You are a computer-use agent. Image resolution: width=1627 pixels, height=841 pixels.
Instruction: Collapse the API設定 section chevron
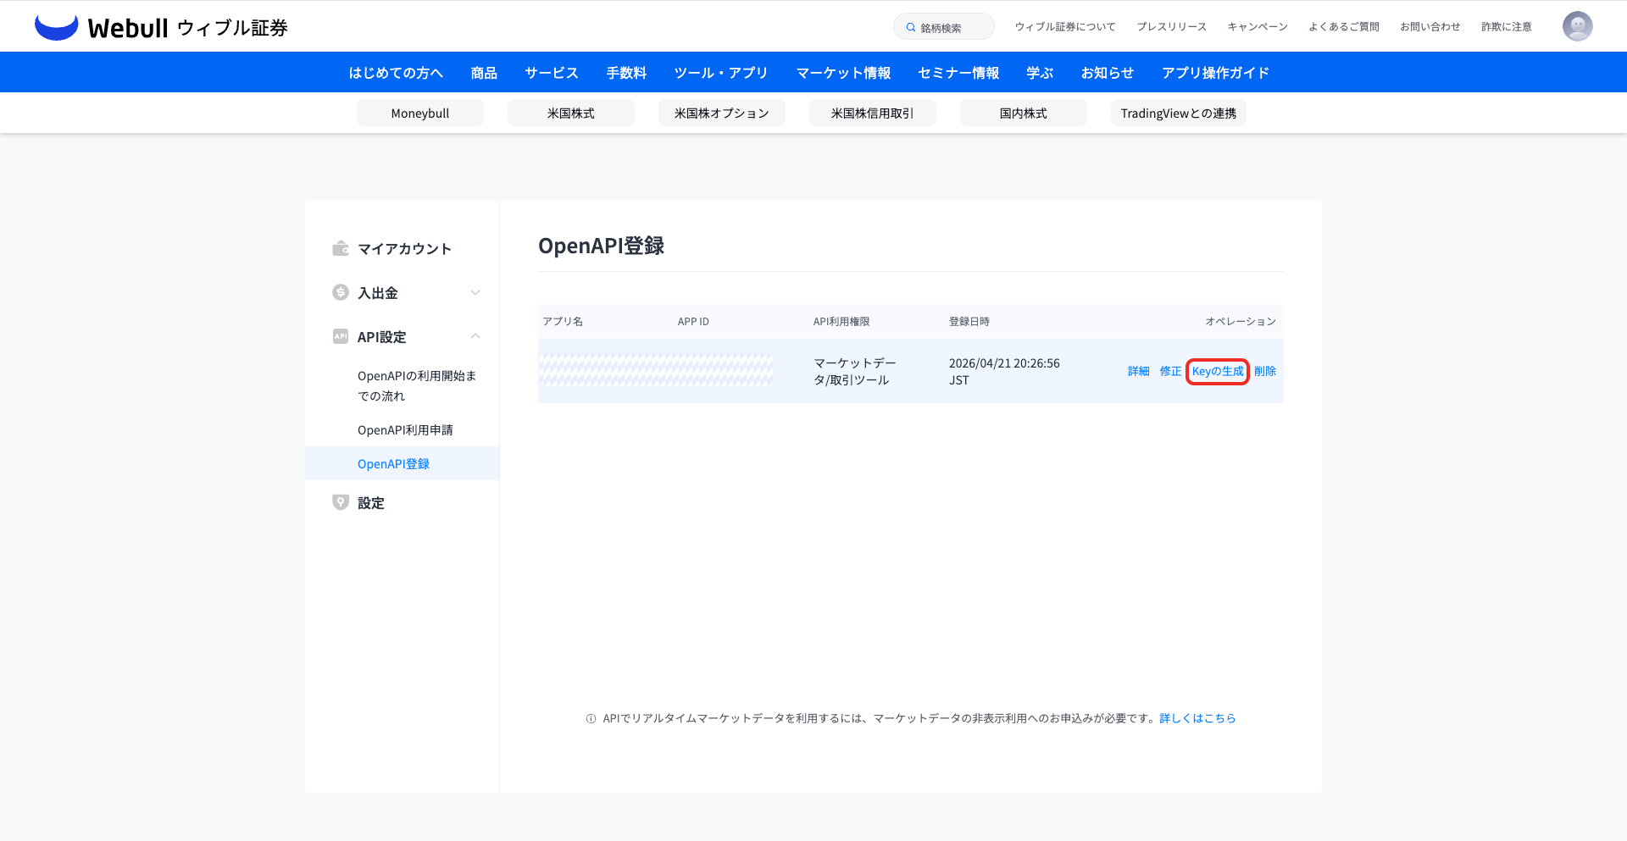[x=475, y=336]
